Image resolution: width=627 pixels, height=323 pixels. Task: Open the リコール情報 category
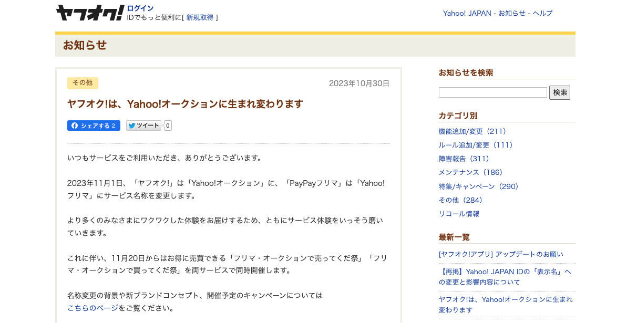pos(459,214)
